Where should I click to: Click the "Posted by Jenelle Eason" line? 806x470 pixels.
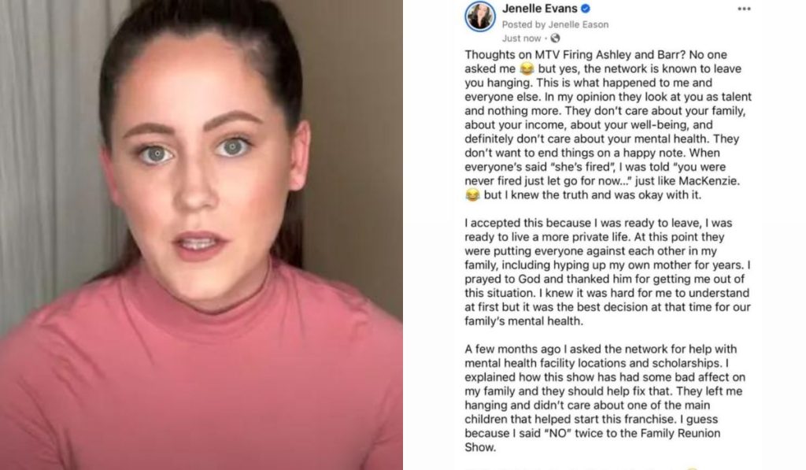pos(555,24)
